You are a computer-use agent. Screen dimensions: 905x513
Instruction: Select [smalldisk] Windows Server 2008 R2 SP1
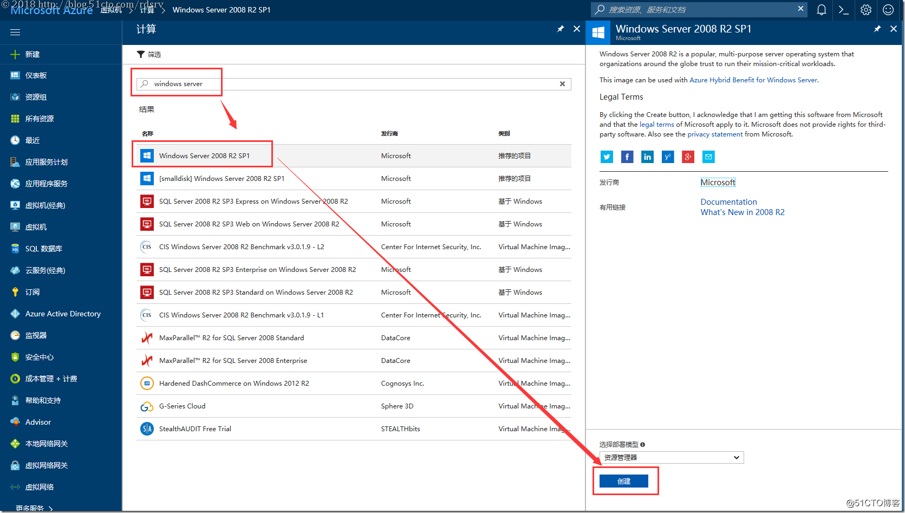click(x=354, y=179)
